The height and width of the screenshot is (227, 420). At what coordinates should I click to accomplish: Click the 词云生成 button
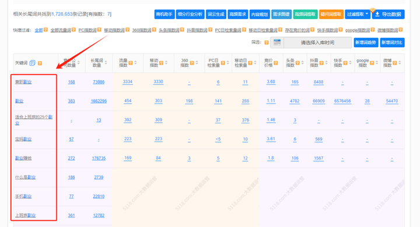[x=216, y=14]
